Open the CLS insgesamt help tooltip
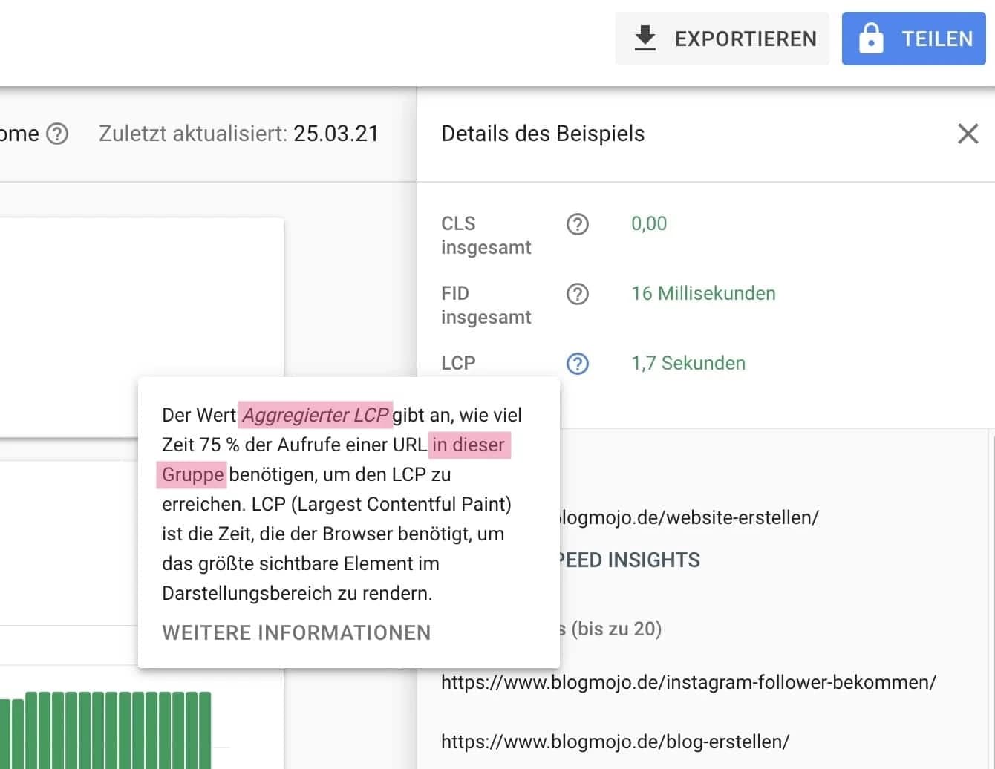 (577, 224)
